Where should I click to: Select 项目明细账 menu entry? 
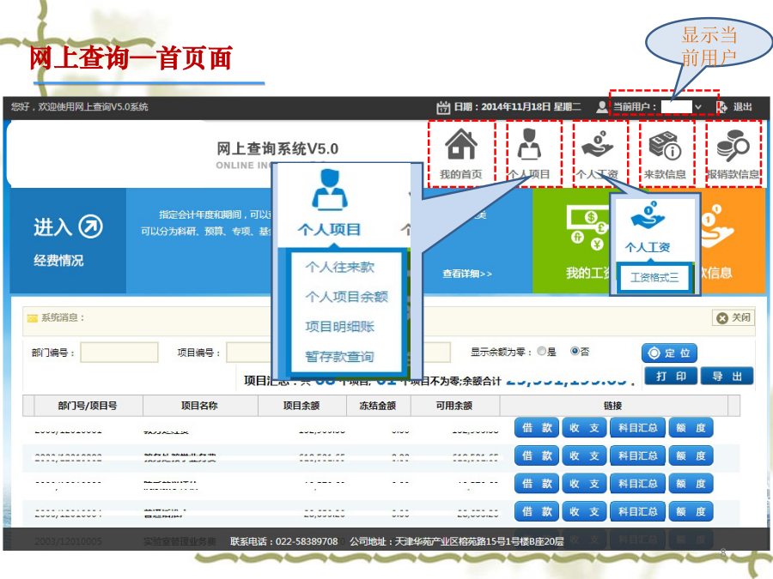click(x=339, y=327)
